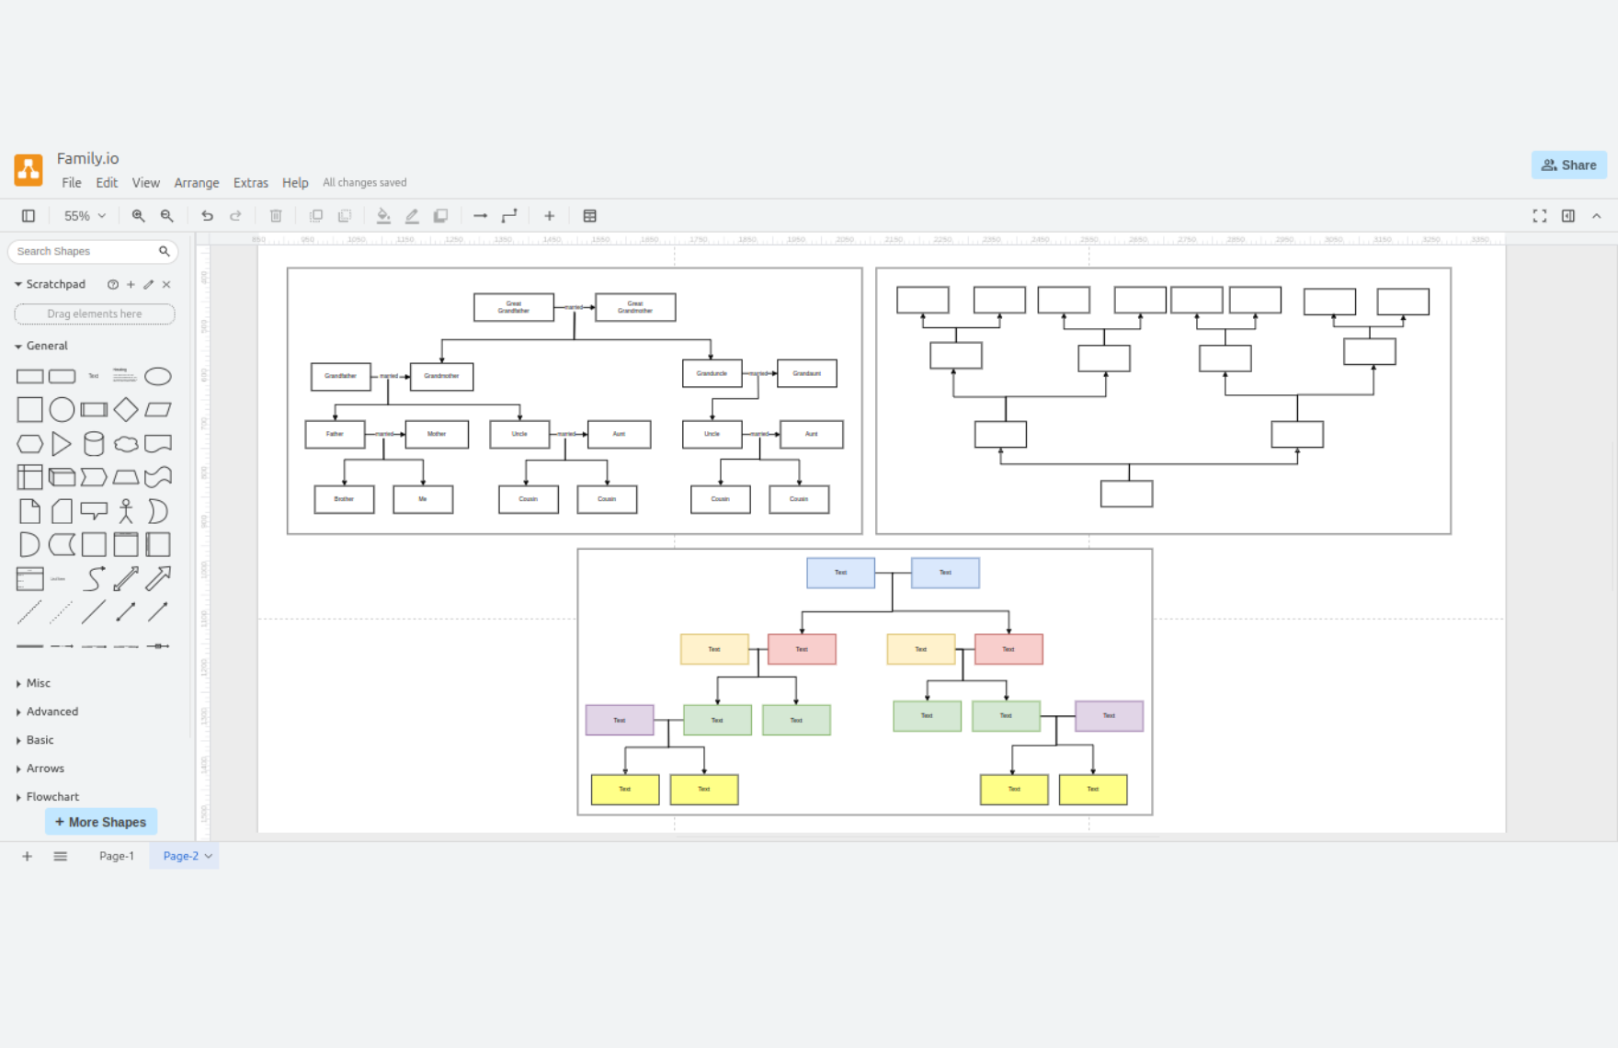Open the File menu
This screenshot has width=1618, height=1048.
point(72,183)
